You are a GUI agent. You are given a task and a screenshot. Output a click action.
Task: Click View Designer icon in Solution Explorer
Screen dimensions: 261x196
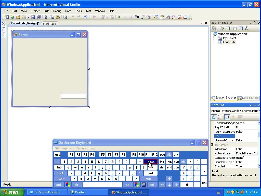241,28
